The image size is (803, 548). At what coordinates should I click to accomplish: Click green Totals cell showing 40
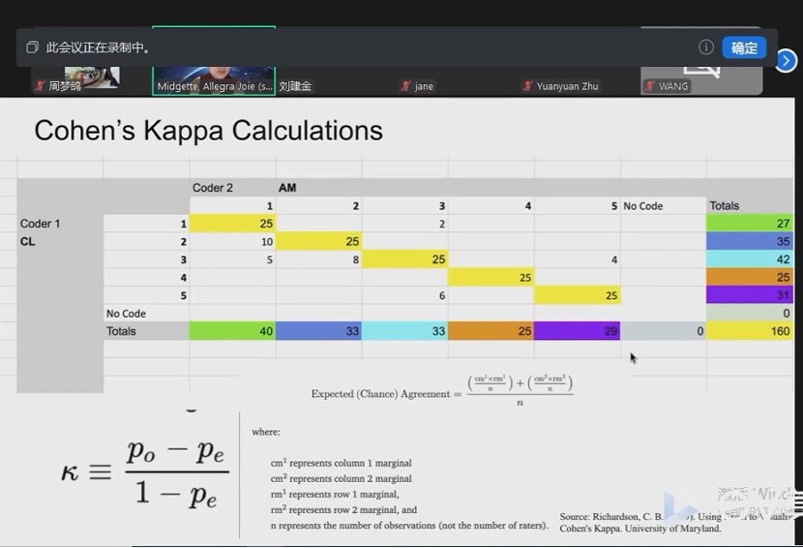232,331
